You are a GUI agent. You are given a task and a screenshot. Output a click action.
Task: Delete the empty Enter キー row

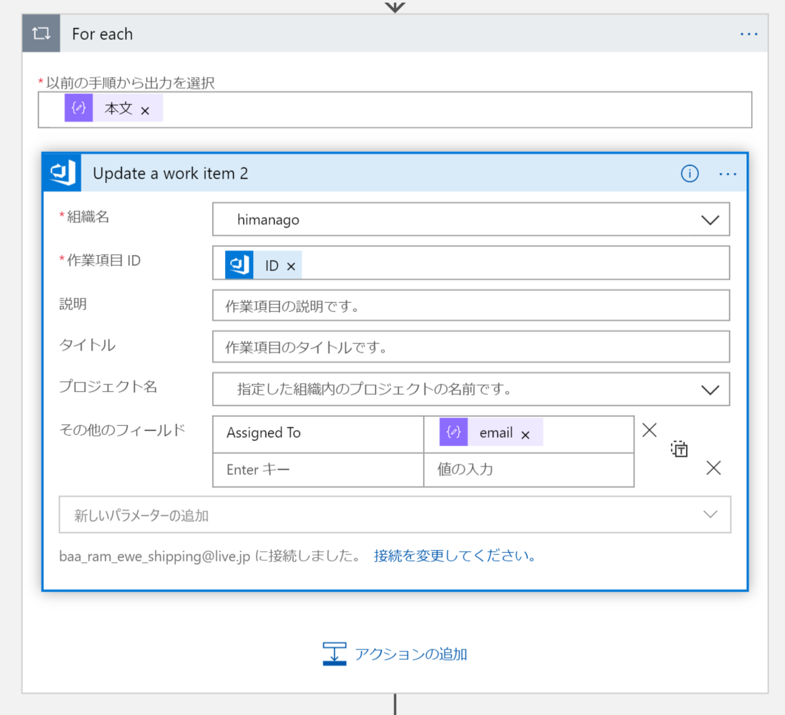click(x=714, y=468)
